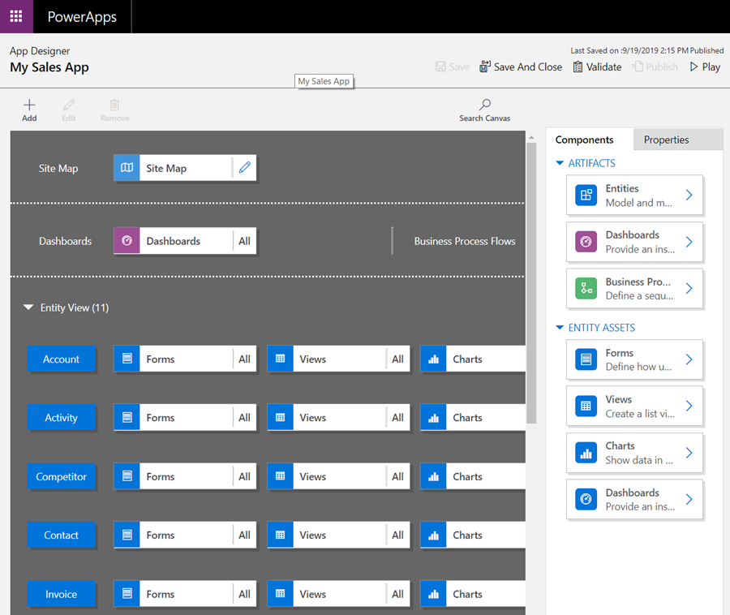Click the Artifacts Dashboards purple icon
This screenshot has width=730, height=615.
pyautogui.click(x=586, y=242)
